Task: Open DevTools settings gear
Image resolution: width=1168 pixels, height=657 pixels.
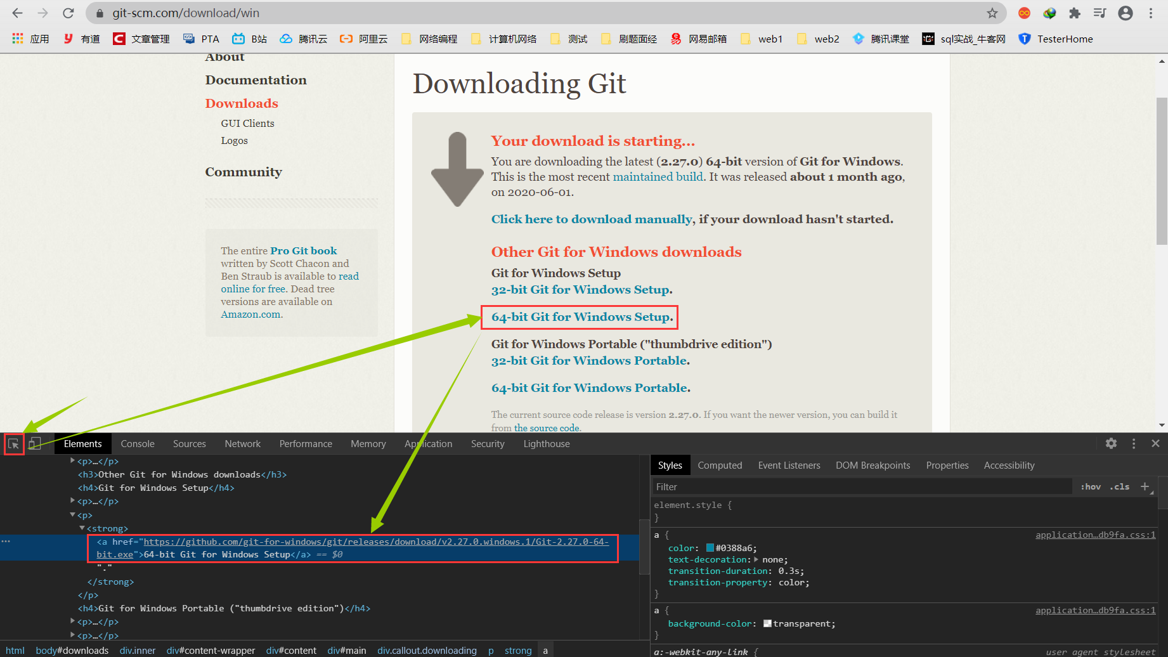Action: (x=1111, y=443)
